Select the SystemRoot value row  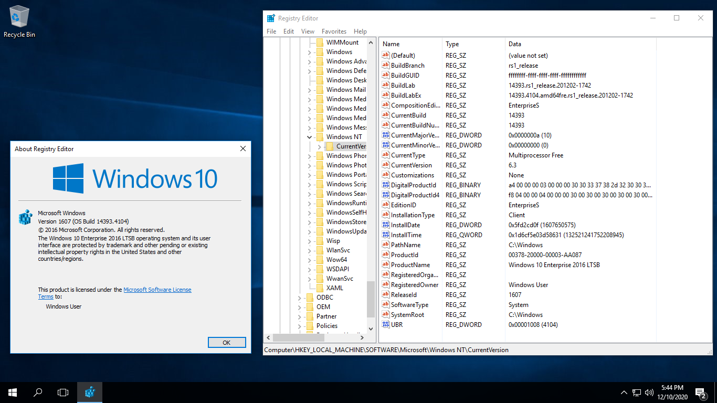[x=517, y=315]
